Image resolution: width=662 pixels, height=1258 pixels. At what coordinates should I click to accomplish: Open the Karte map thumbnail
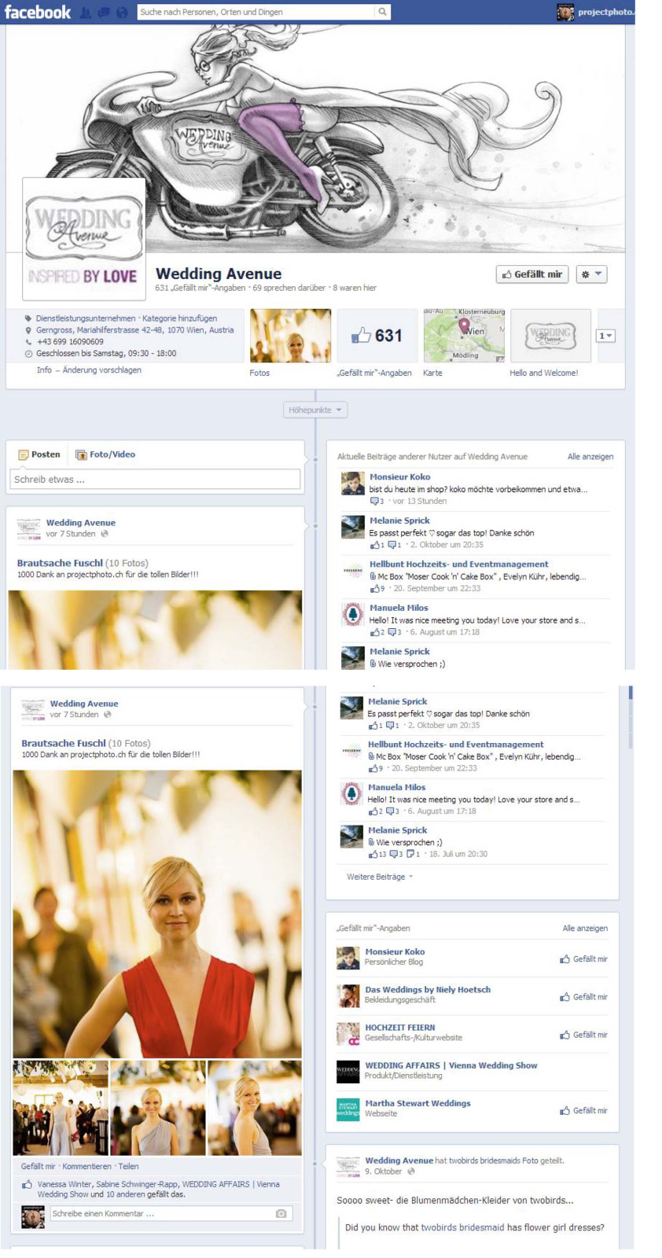[464, 336]
